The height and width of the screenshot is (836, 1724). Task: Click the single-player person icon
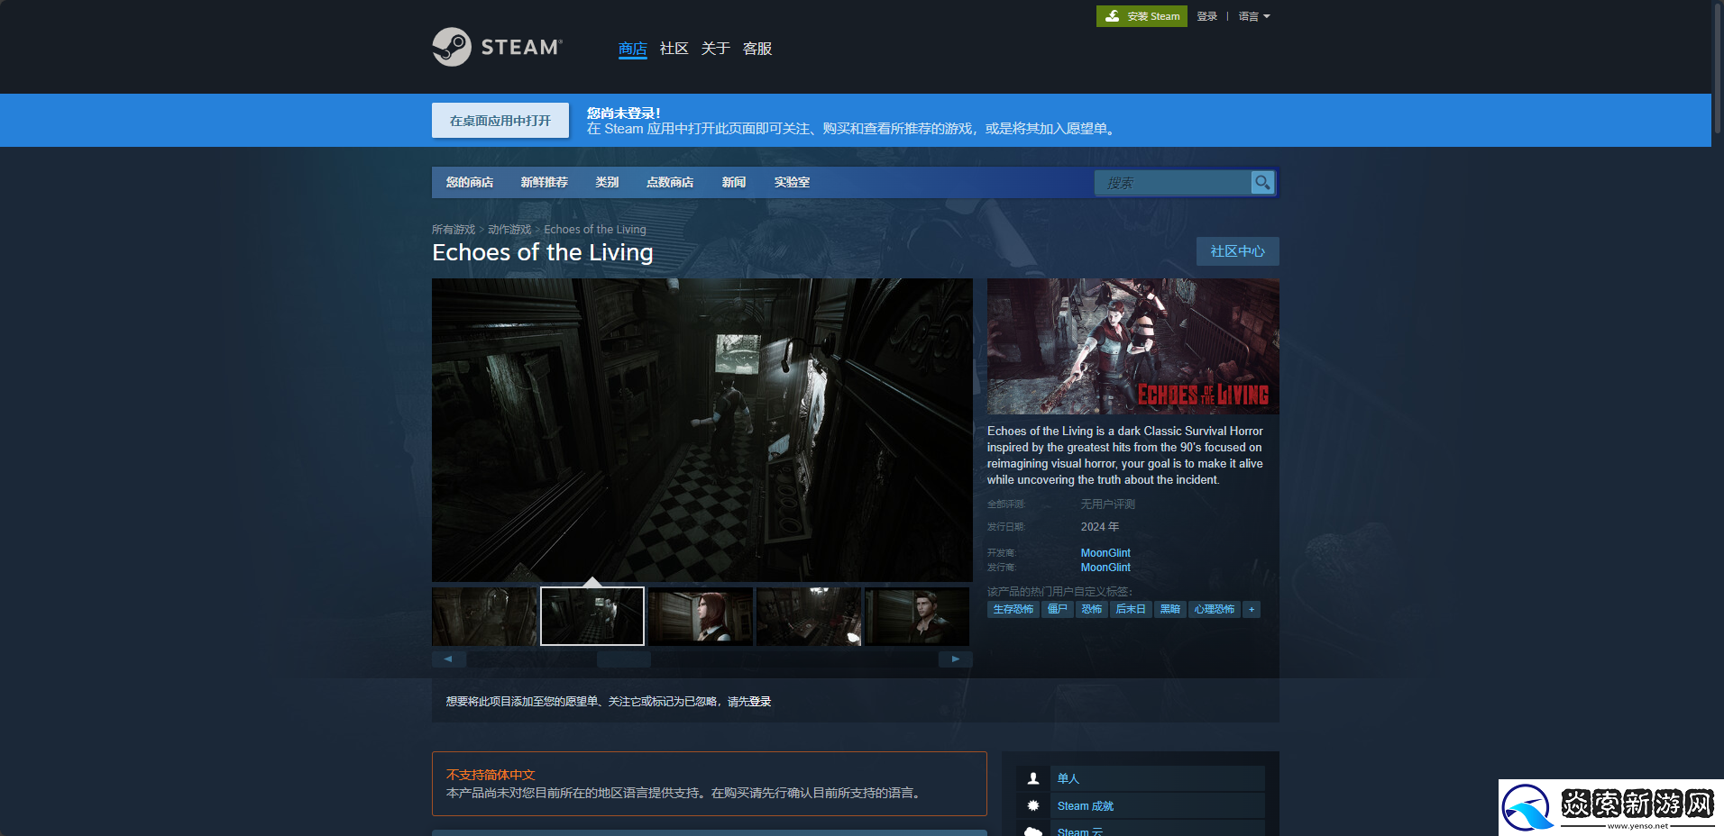coord(1033,778)
